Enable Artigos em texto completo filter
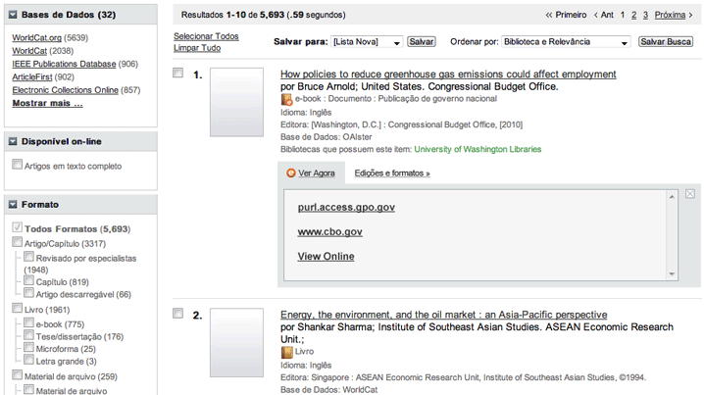 [18, 165]
